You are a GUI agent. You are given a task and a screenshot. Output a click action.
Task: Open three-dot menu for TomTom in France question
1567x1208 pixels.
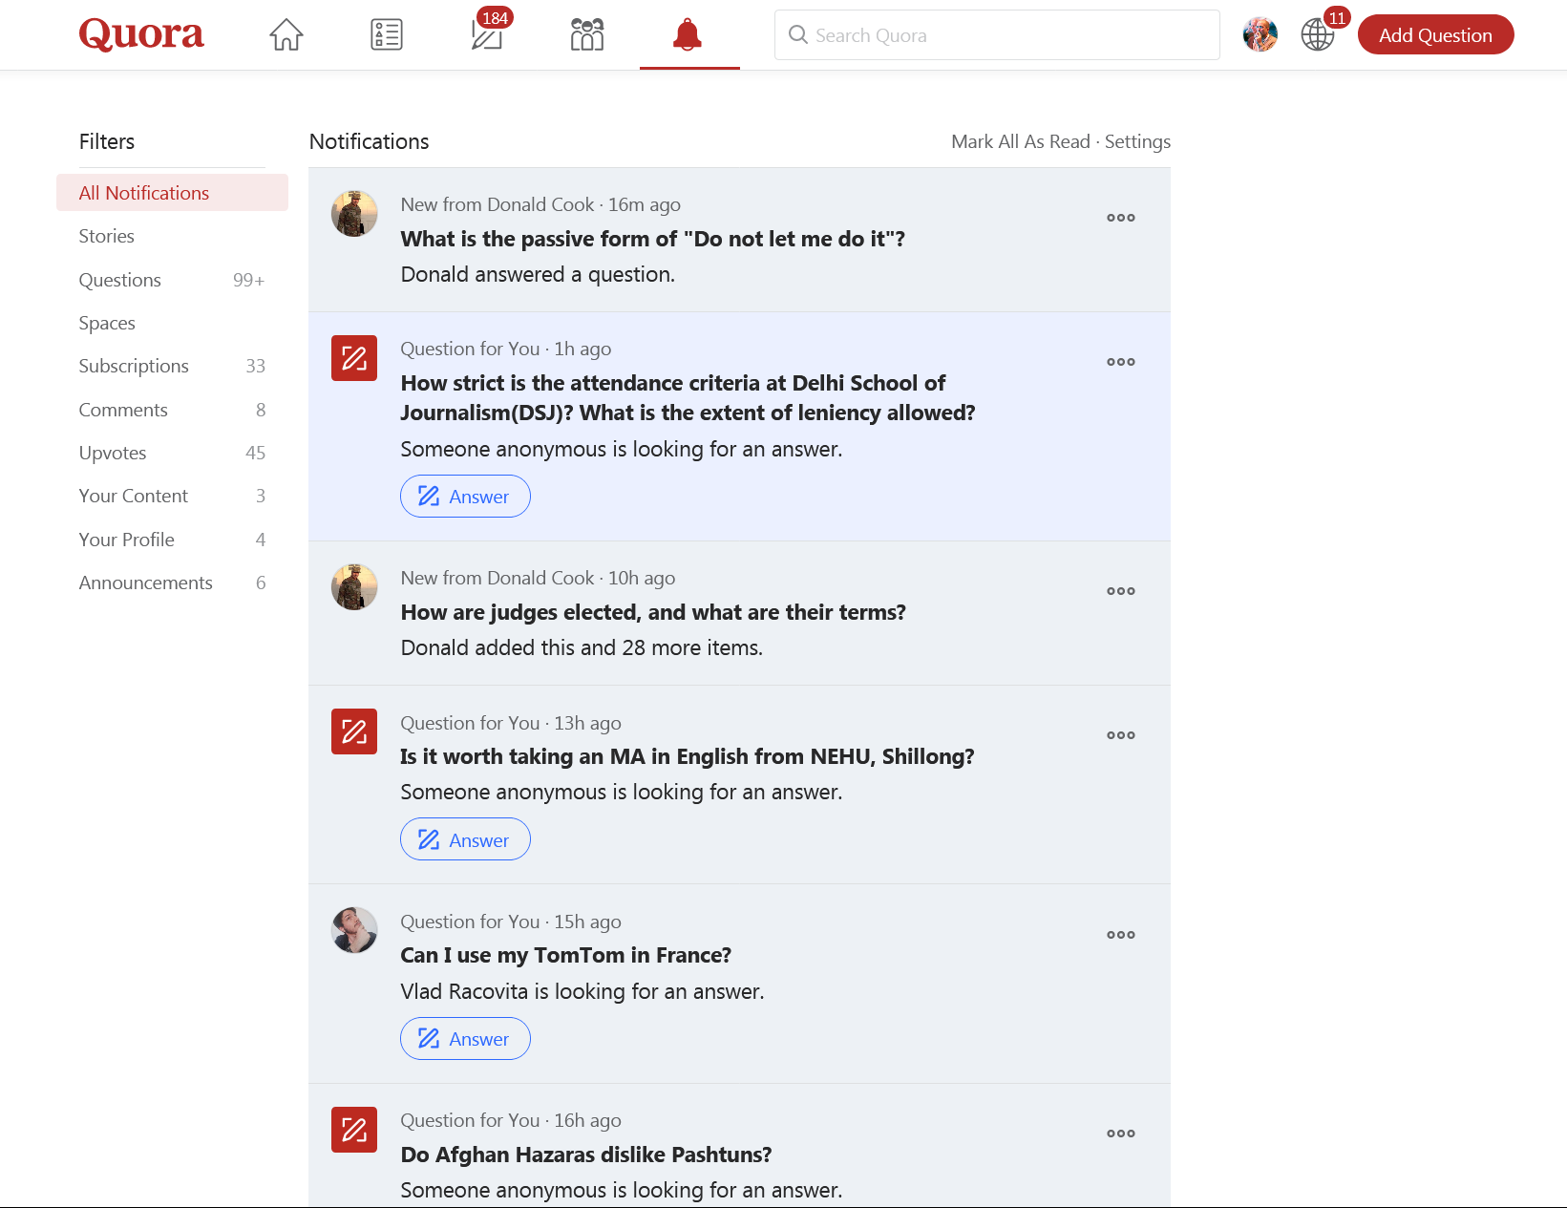tap(1121, 935)
